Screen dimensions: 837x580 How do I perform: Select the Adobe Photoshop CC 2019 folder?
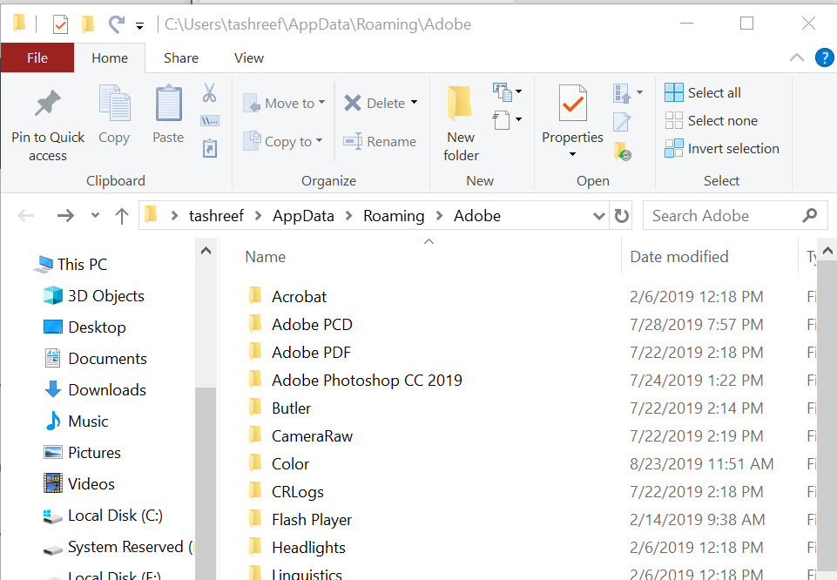click(x=355, y=380)
